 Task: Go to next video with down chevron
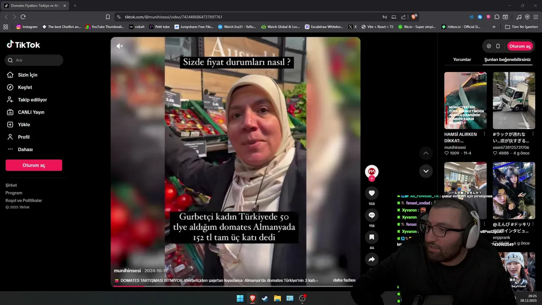(426, 171)
